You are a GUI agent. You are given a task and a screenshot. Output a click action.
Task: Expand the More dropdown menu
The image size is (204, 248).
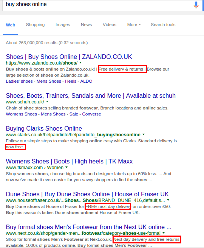(134, 25)
